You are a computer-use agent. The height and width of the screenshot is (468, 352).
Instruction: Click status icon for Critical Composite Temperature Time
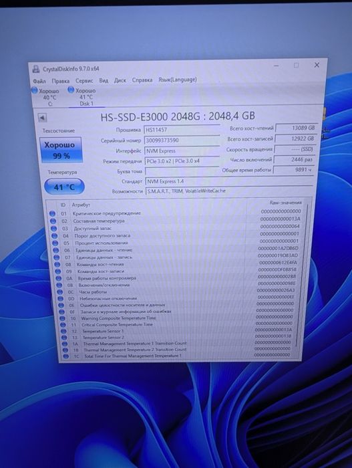[x=63, y=325]
